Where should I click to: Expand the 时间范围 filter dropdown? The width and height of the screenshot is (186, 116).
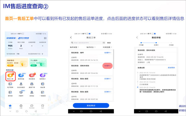(107, 47)
